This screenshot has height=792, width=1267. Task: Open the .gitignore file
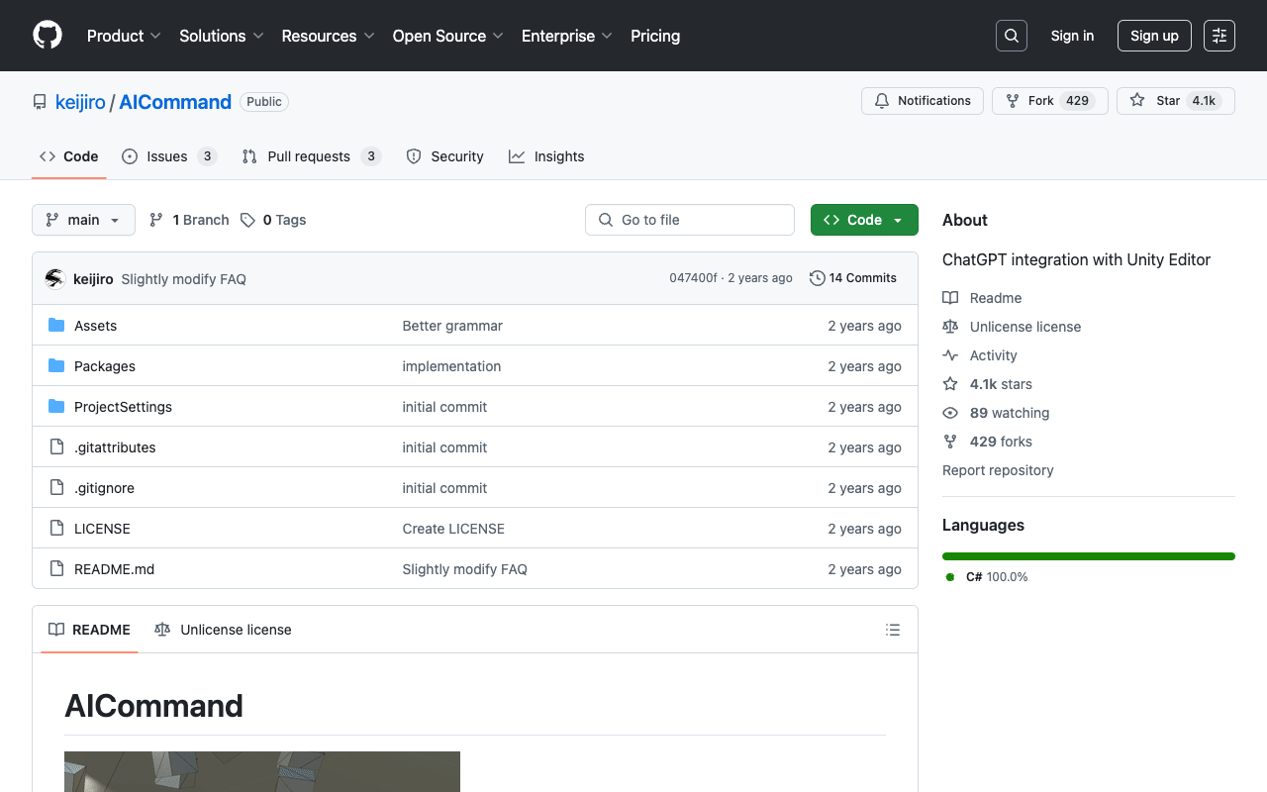click(104, 488)
